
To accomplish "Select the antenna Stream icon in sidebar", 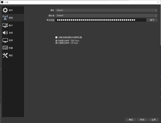I will point(5,18).
